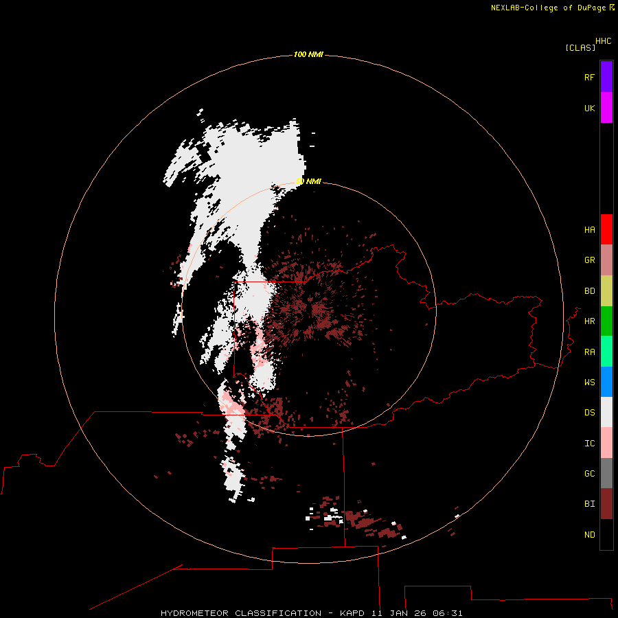Click the 'IC' legend label
Viewport: 618px width, 618px height.
(x=589, y=444)
